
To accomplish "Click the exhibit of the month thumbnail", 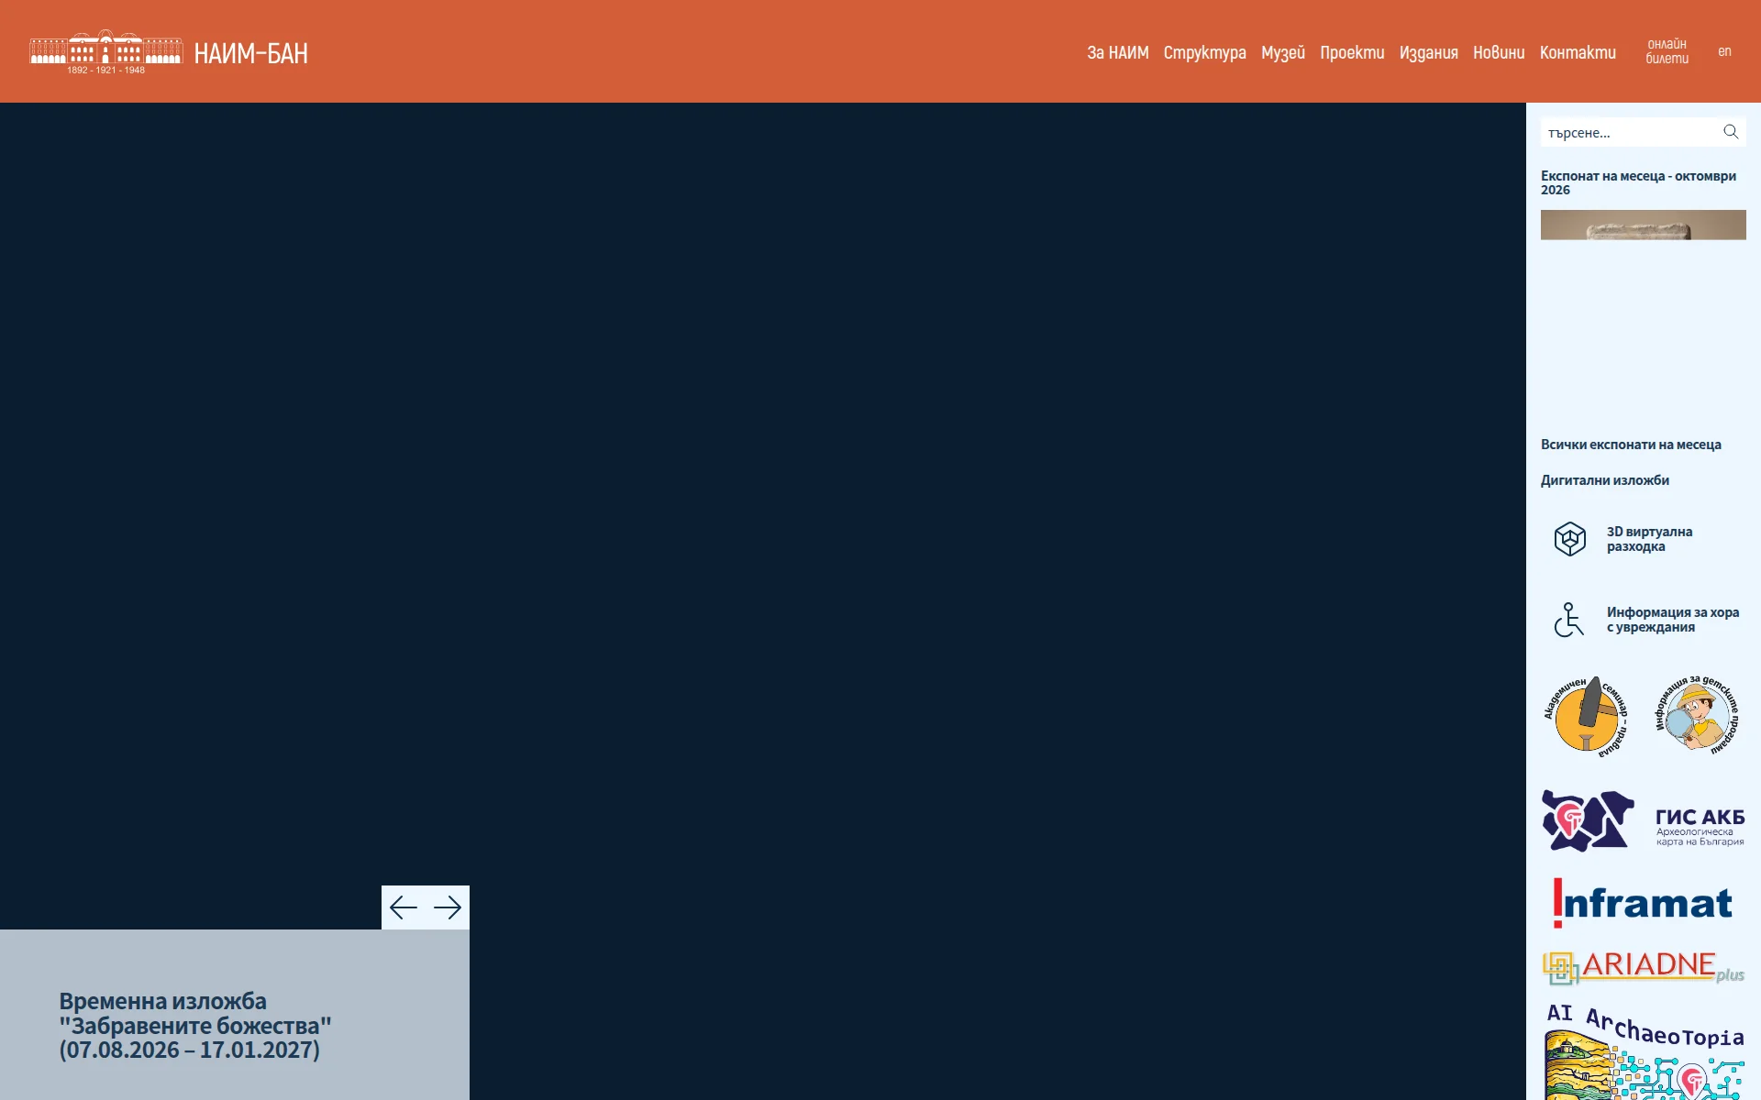I will pos(1644,225).
